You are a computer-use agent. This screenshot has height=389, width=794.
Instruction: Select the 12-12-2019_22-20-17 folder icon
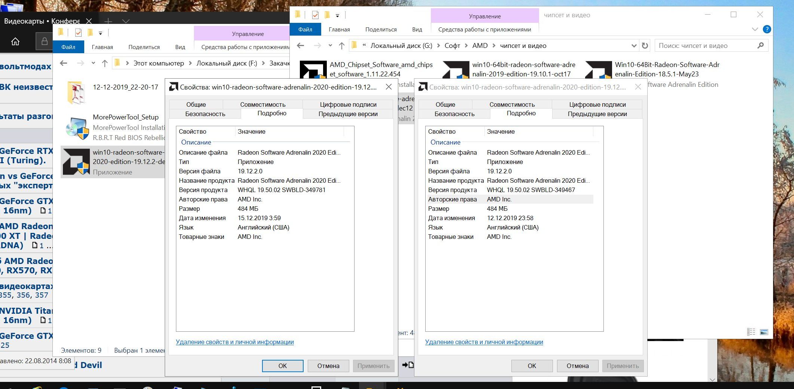click(x=77, y=92)
